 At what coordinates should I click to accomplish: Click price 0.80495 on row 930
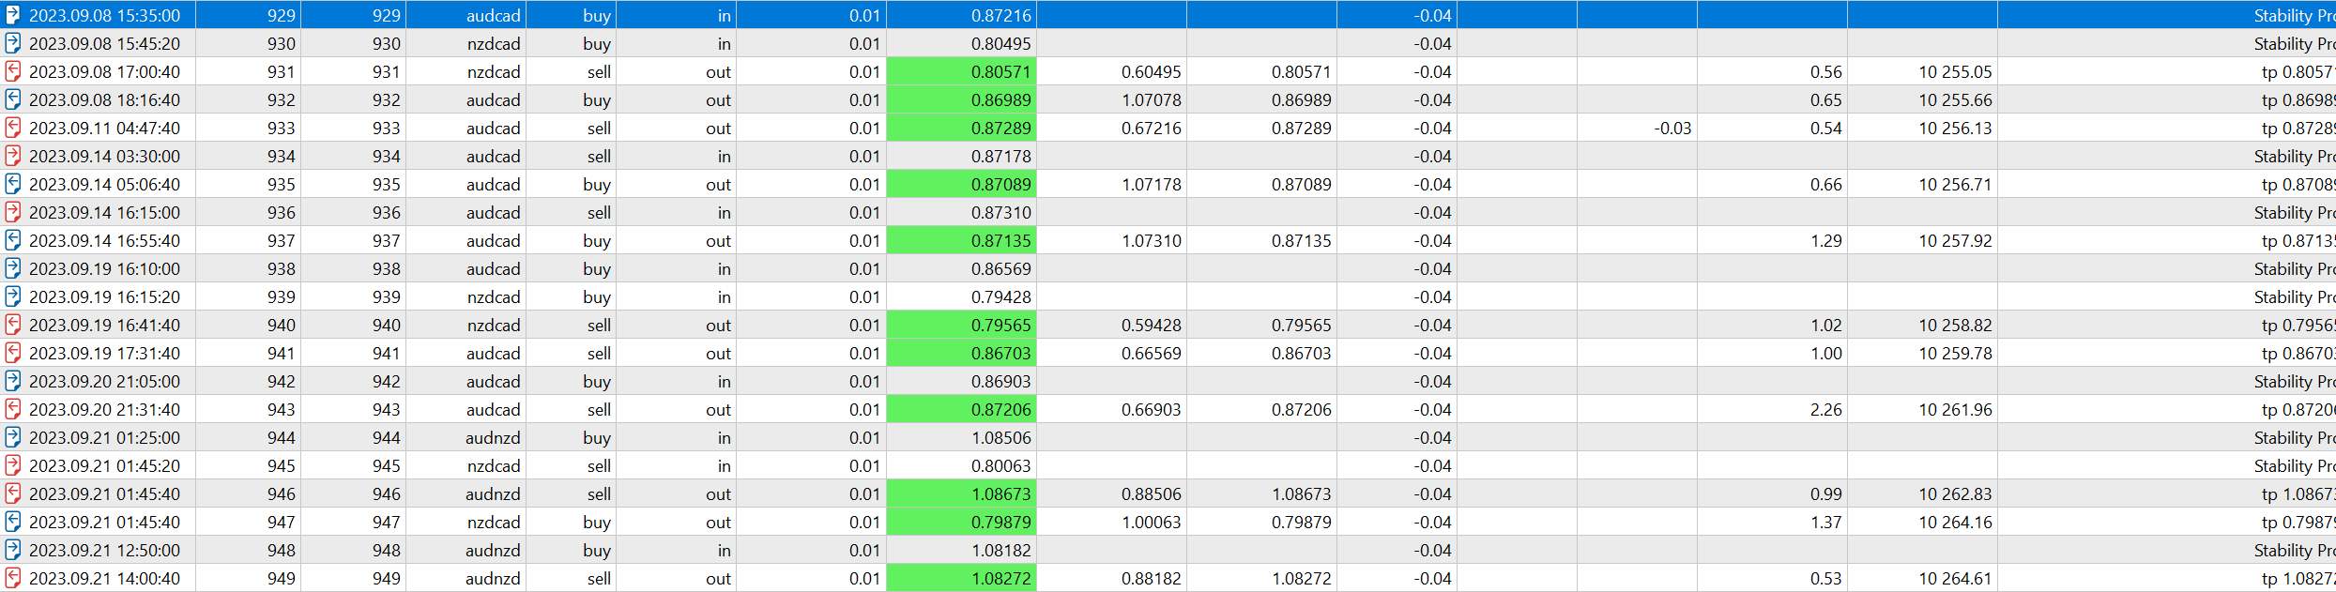click(1001, 44)
